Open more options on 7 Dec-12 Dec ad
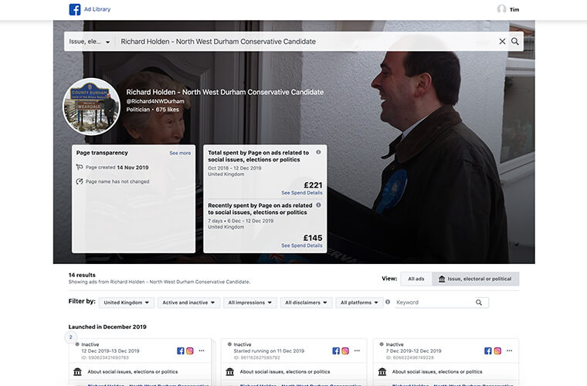Viewport: 587px width, 386px height. click(x=510, y=350)
